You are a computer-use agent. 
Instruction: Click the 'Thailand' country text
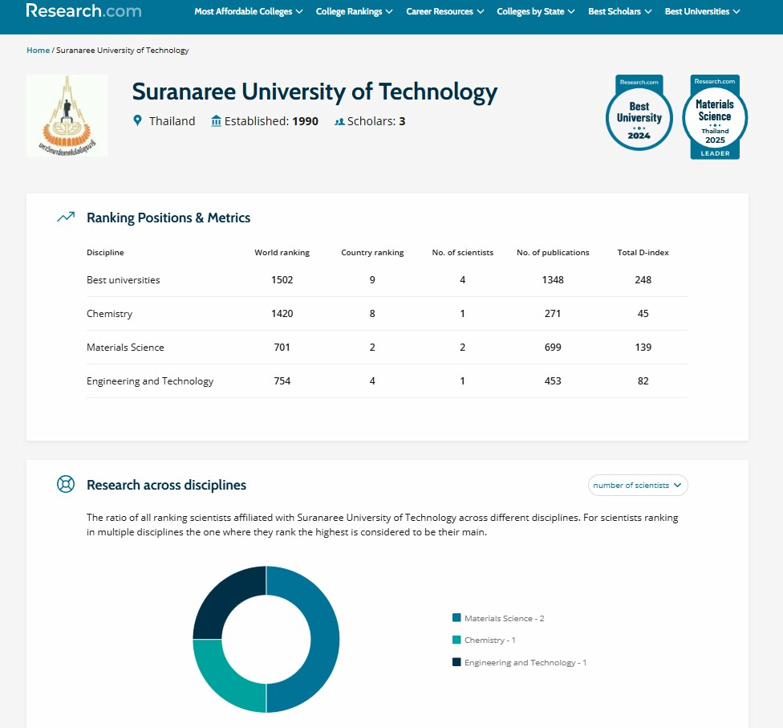click(172, 121)
